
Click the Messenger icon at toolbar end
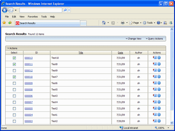pyautogui.click(x=171, y=23)
